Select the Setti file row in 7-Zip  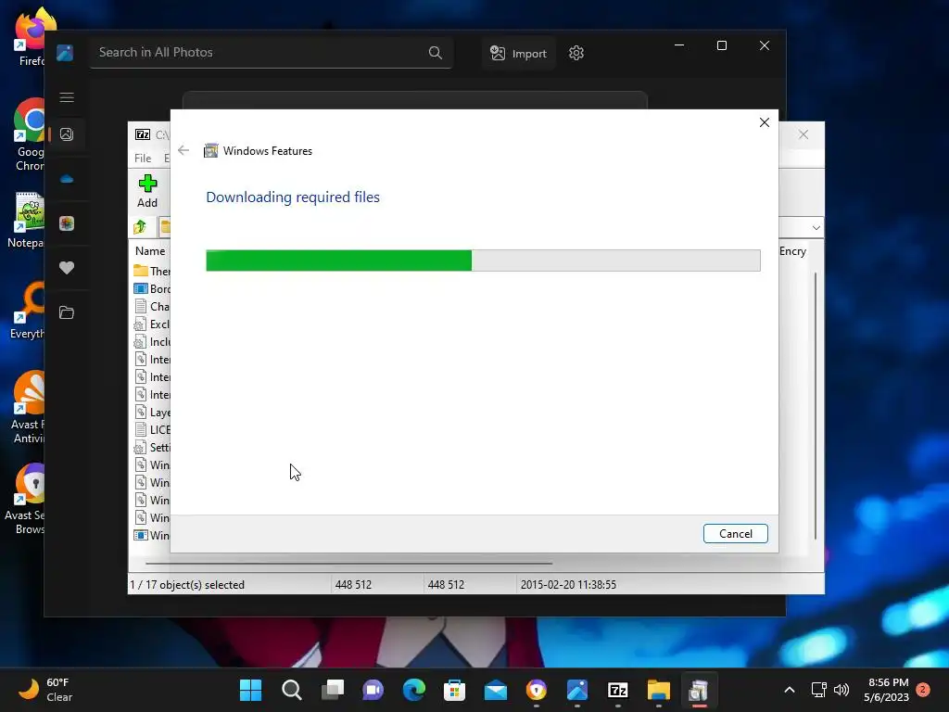(x=151, y=448)
